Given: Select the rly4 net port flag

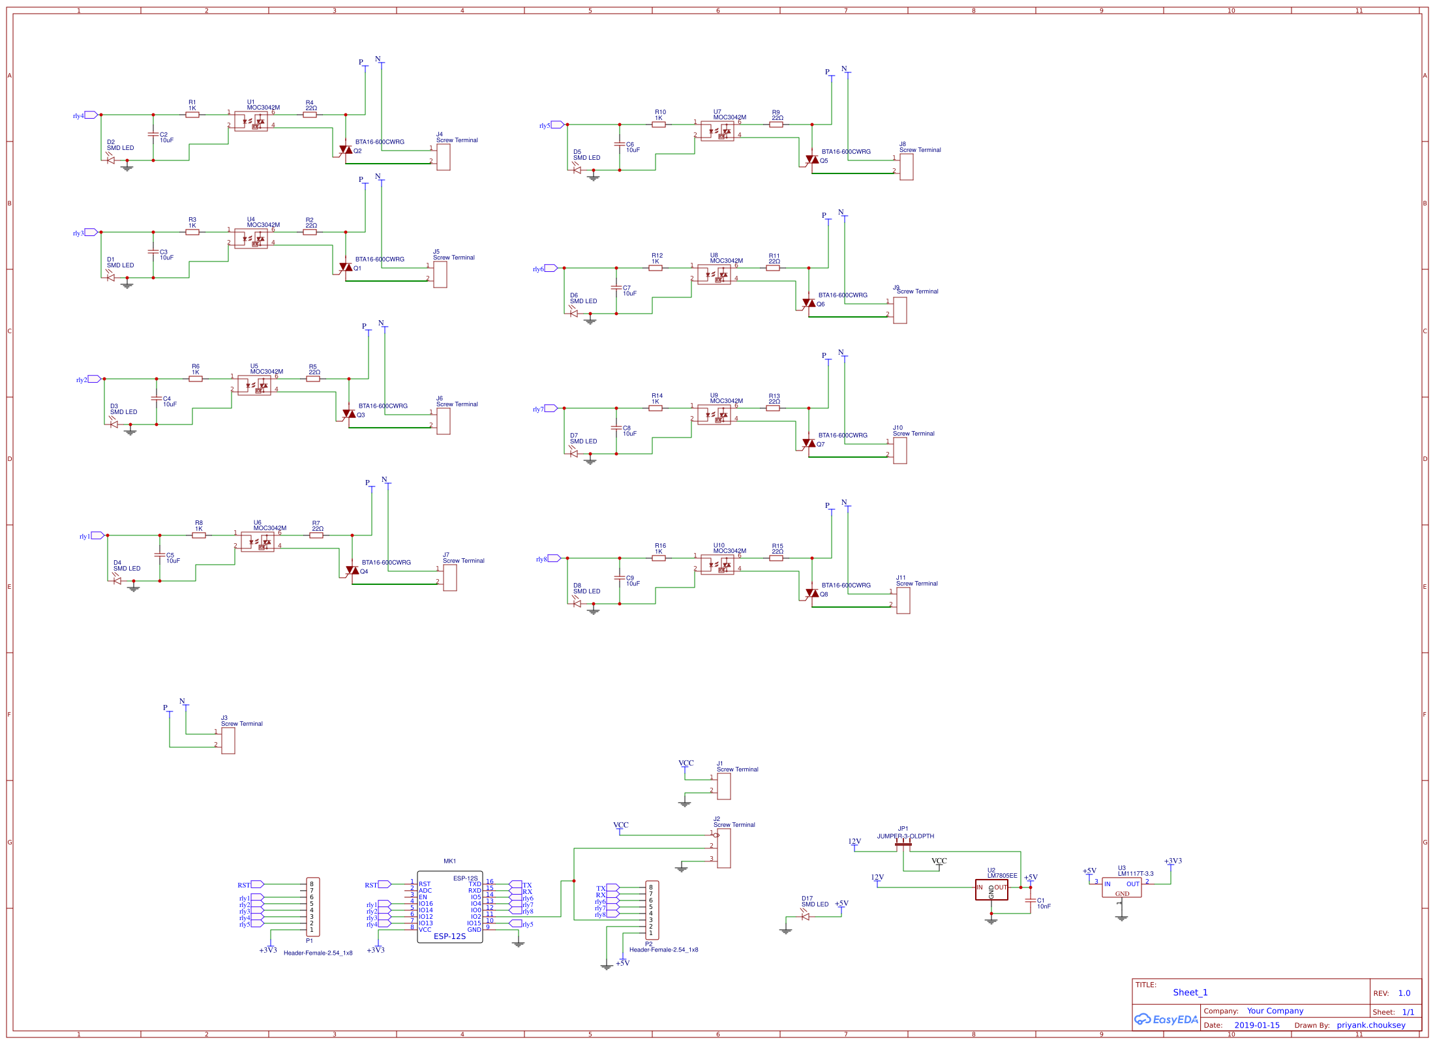Looking at the screenshot, I should tap(91, 115).
